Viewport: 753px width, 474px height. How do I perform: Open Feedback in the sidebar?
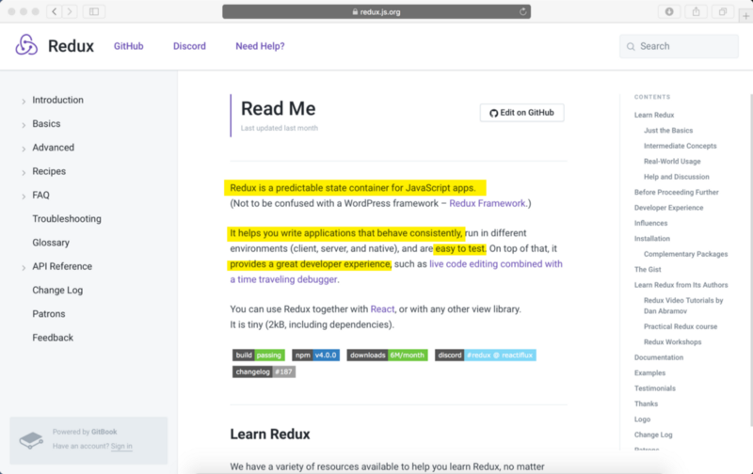tap(53, 338)
